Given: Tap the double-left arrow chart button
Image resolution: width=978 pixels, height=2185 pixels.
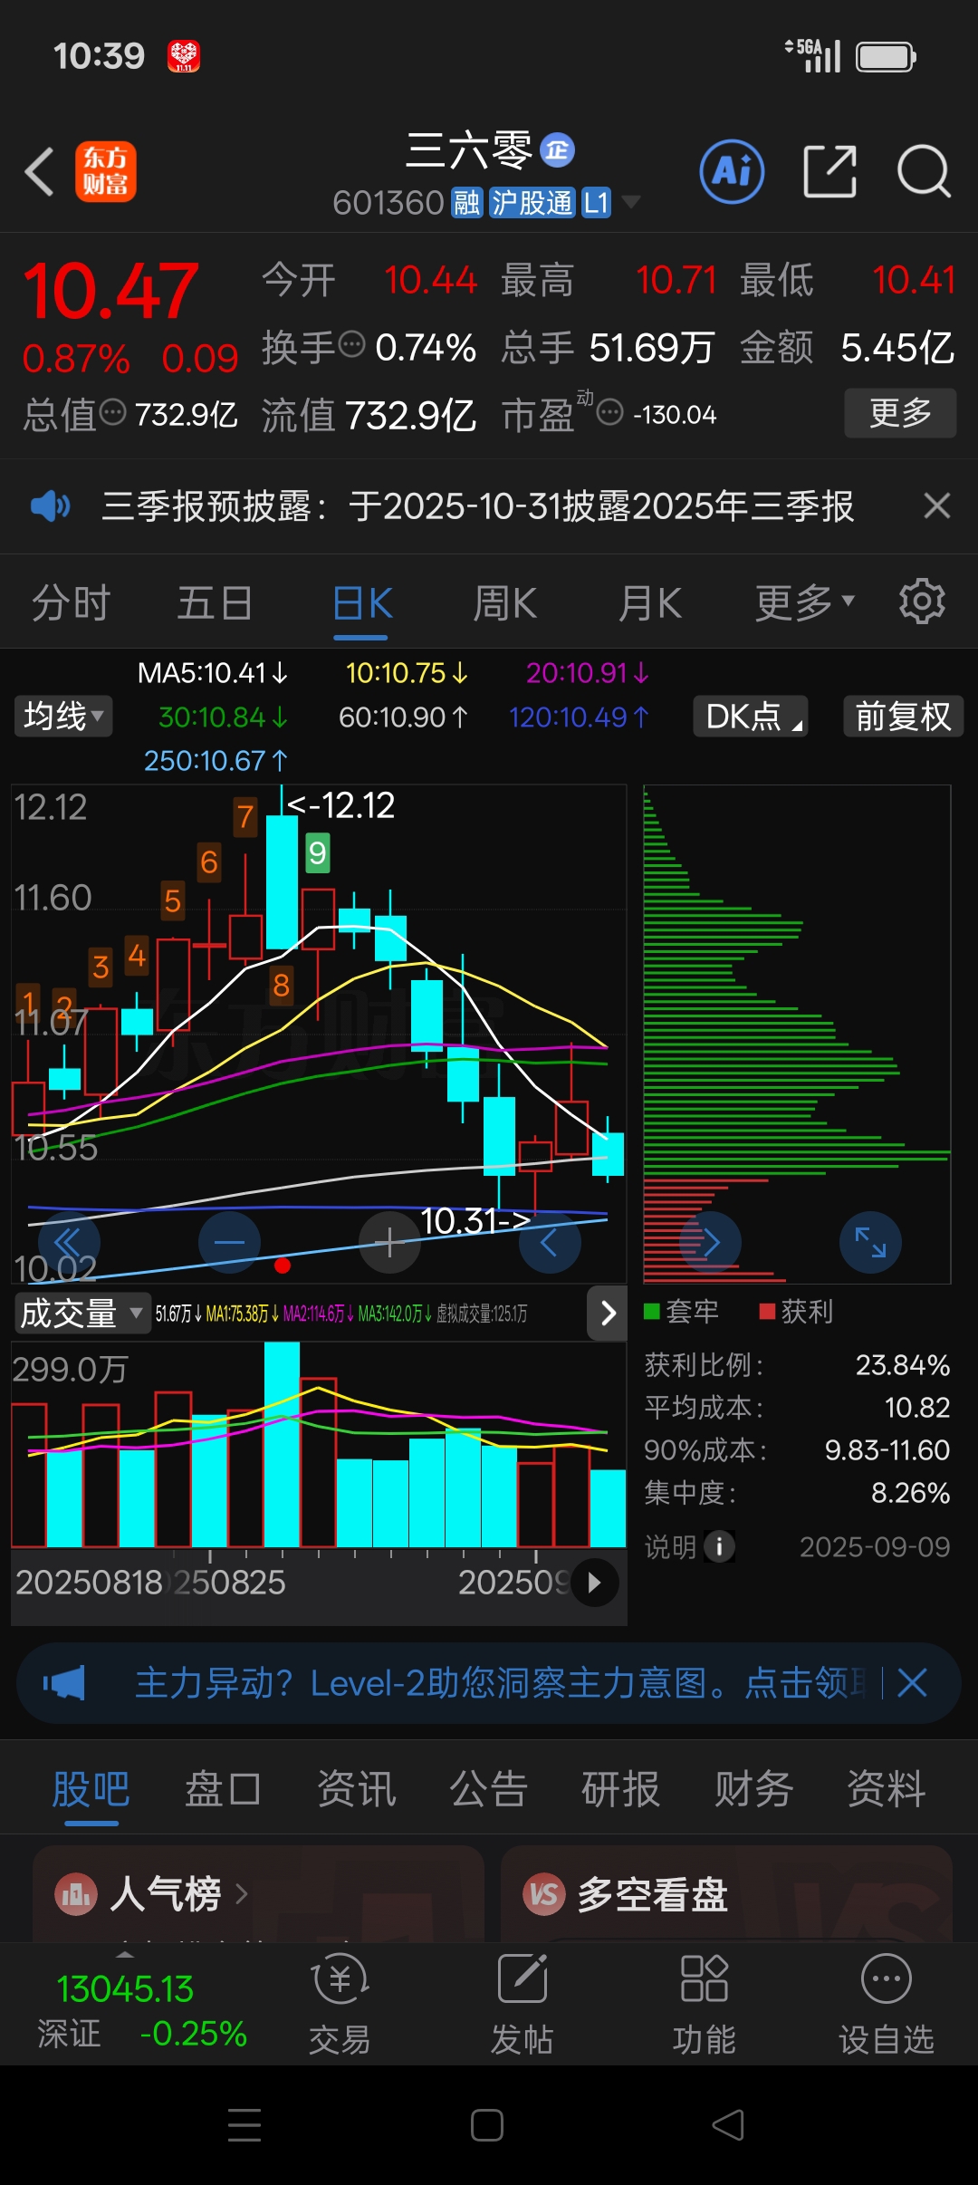Looking at the screenshot, I should (x=69, y=1242).
